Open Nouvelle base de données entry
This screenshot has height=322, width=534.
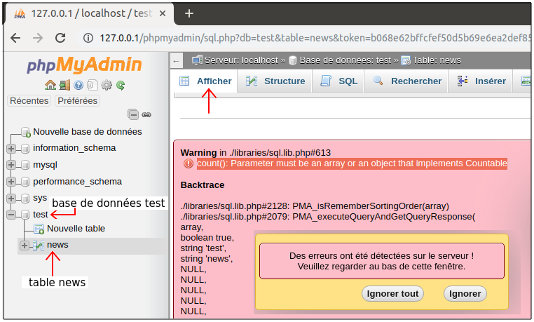coord(88,132)
